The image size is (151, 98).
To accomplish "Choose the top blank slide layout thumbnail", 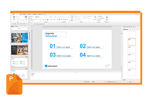I will pos(132,34).
